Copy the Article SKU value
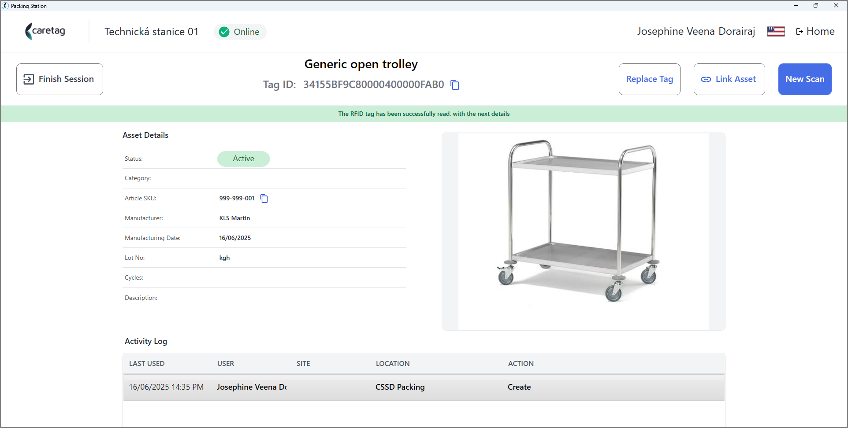The width and height of the screenshot is (848, 428). (x=264, y=199)
